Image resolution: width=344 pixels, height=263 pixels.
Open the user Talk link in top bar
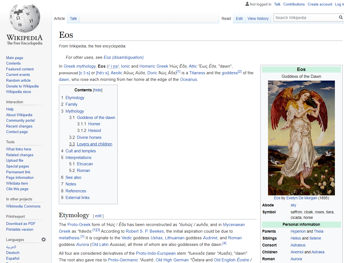click(x=277, y=4)
